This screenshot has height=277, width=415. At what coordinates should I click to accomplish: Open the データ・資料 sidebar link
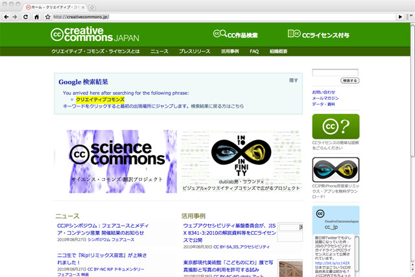point(324,104)
